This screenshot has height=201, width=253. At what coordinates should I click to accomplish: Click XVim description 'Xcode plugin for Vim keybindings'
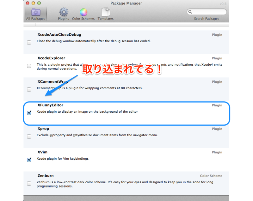(x=63, y=158)
